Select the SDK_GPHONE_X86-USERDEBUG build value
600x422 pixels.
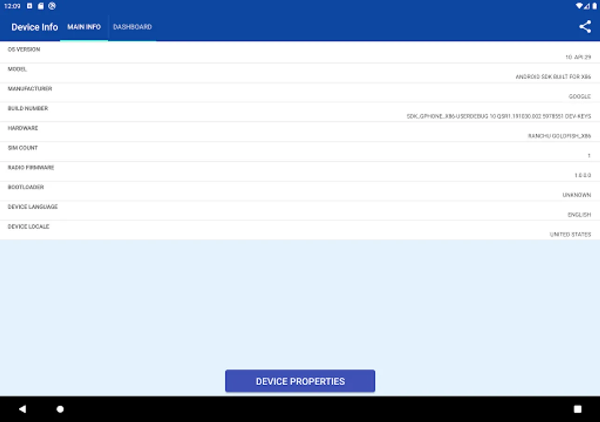coord(499,116)
